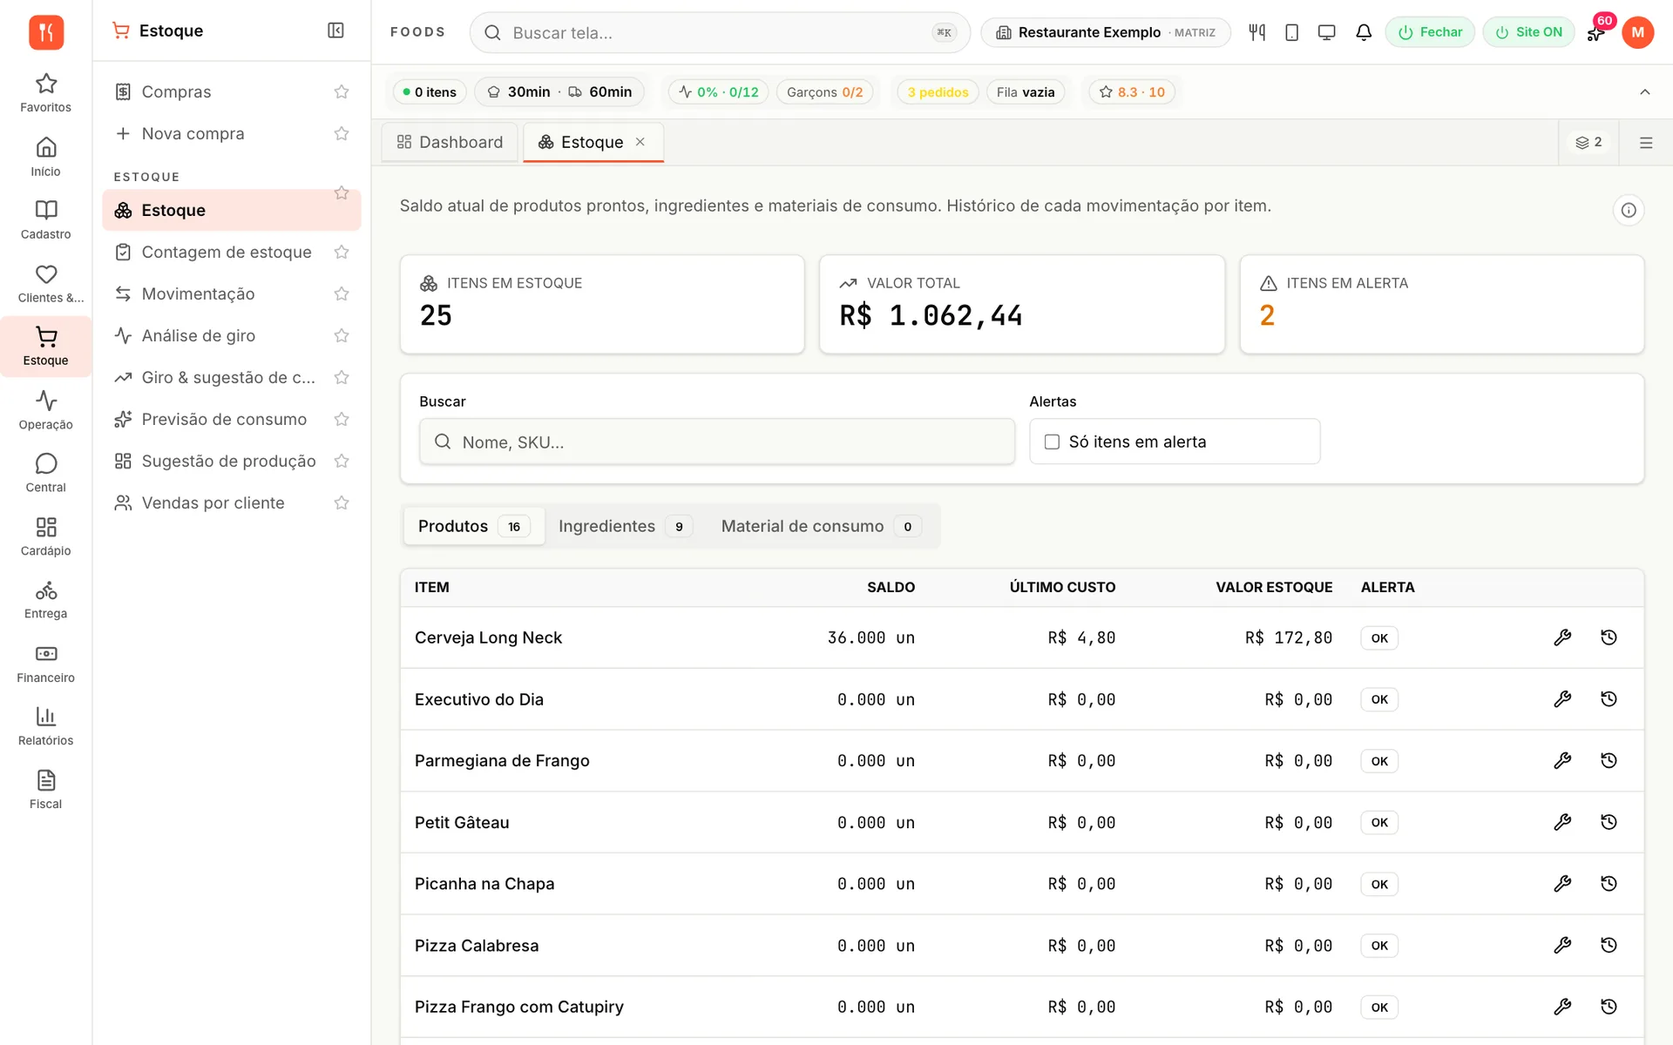Open the tablet device icon in top bar
The image size is (1673, 1045).
pos(1292,32)
